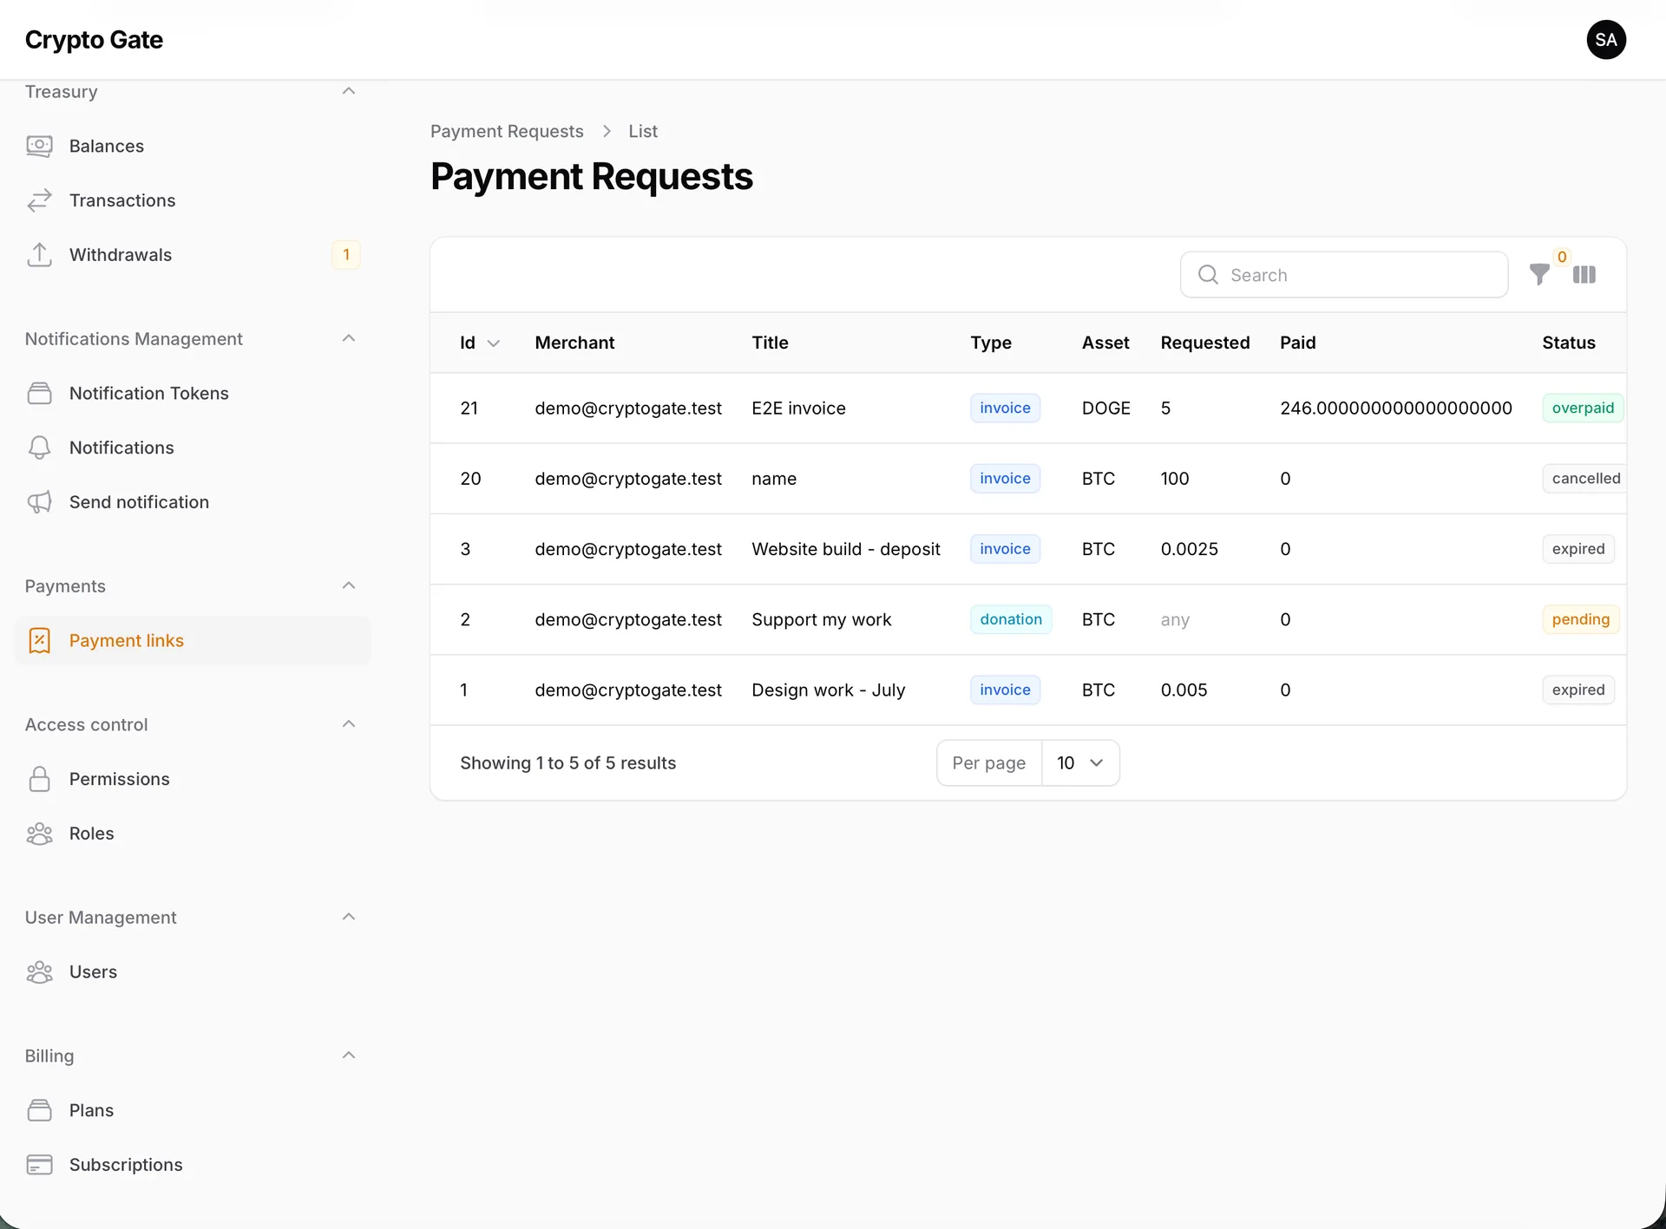Screen dimensions: 1666x1229
Task: Click the donation type badge
Action: click(x=1011, y=619)
